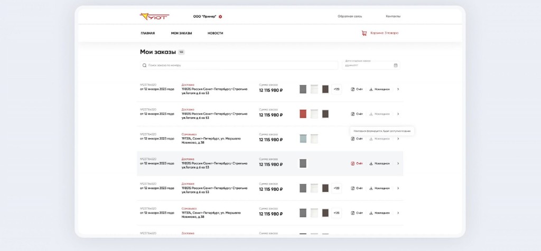
Task: Click the +123 badge in the topmost order
Action: [x=337, y=89]
